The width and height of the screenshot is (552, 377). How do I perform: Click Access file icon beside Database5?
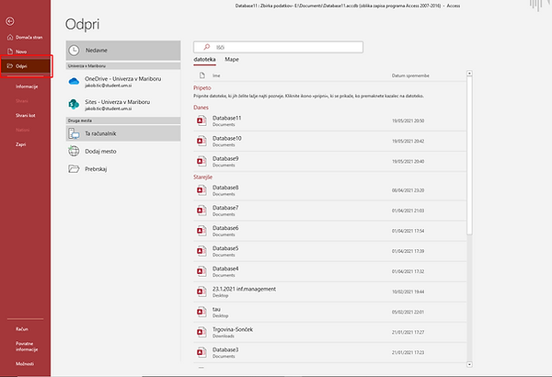point(201,251)
